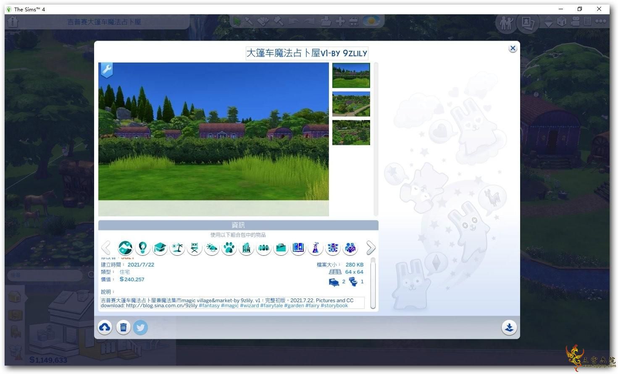
Task: Select the design swatch tool in build toolbar
Action: (x=263, y=21)
